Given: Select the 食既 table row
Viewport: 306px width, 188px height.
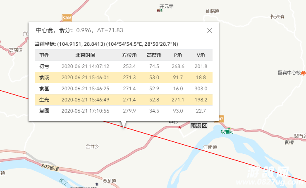Looking at the screenshot, I should (124, 78).
